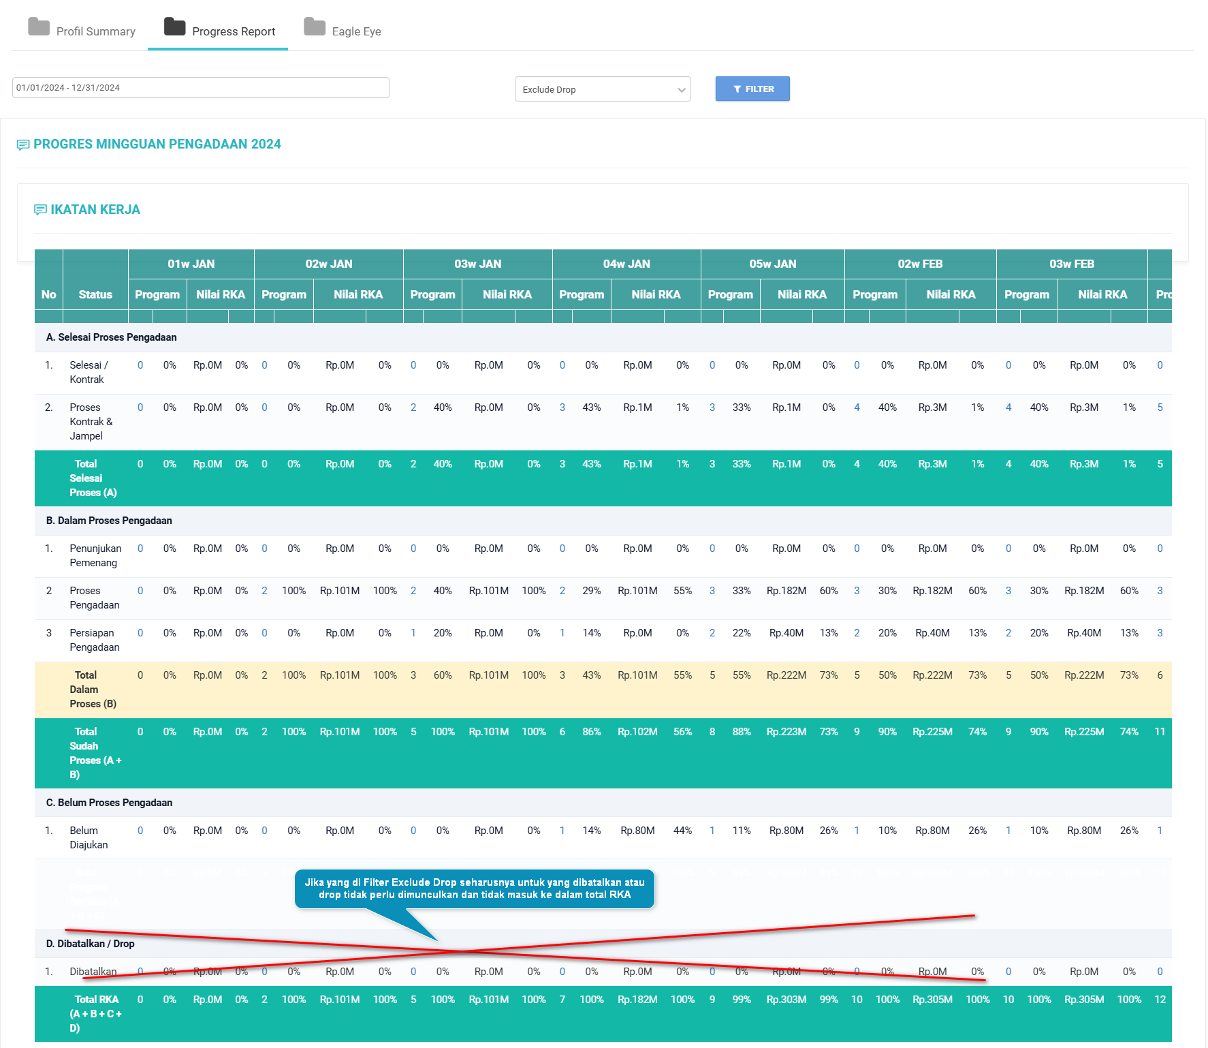Open Persiapan Pengadaan program count in 03w JAN
This screenshot has width=1208, height=1048.
tap(413, 633)
